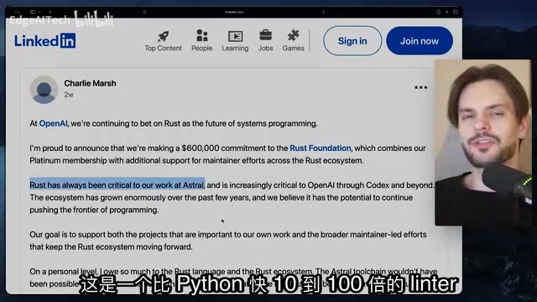The height and width of the screenshot is (302, 537).
Task: Click the Safari share icon
Action: click(x=438, y=12)
